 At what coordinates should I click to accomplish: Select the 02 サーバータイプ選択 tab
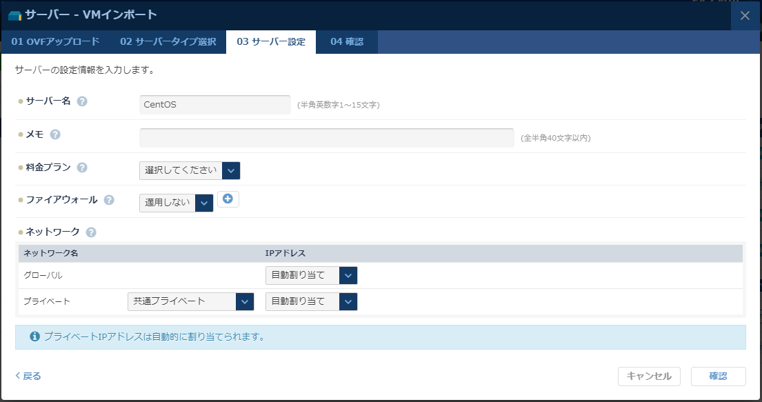coord(168,41)
